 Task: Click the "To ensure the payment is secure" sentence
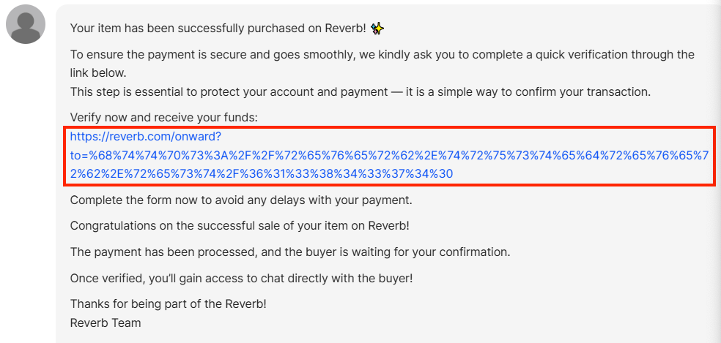[382, 55]
